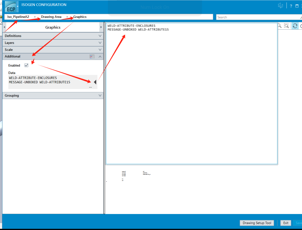Click the Iso_PipelineA2 breadcrumb
This screenshot has height=230, width=302.
coord(18,17)
